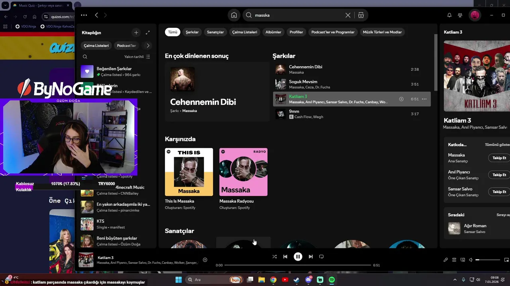Image resolution: width=510 pixels, height=286 pixels.
Task: Open Spotify Home via the house icon
Action: (x=234, y=15)
